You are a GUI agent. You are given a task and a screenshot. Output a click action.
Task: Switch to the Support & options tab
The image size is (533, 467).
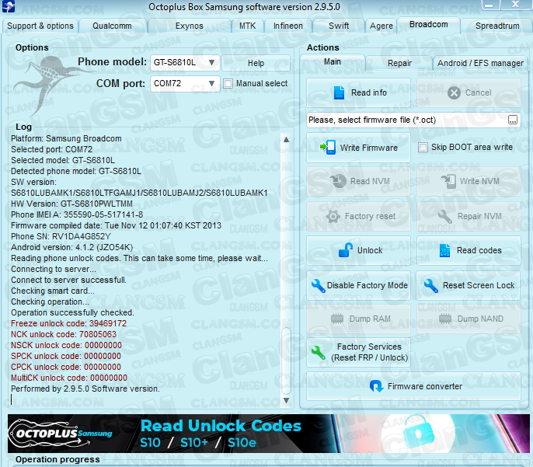40,26
